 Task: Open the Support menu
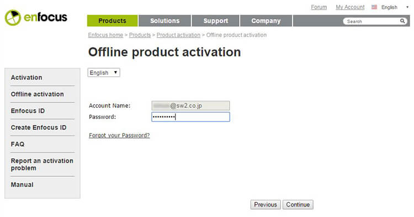point(215,21)
